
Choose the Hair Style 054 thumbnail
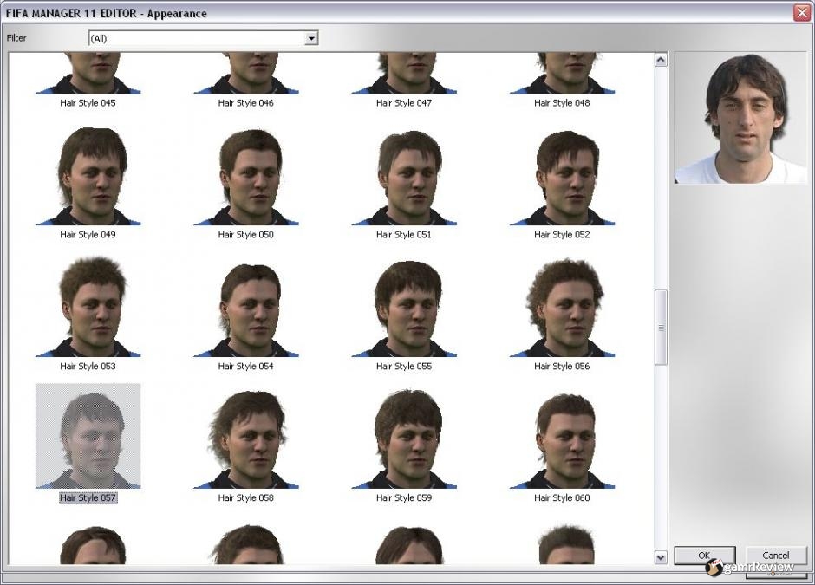246,304
